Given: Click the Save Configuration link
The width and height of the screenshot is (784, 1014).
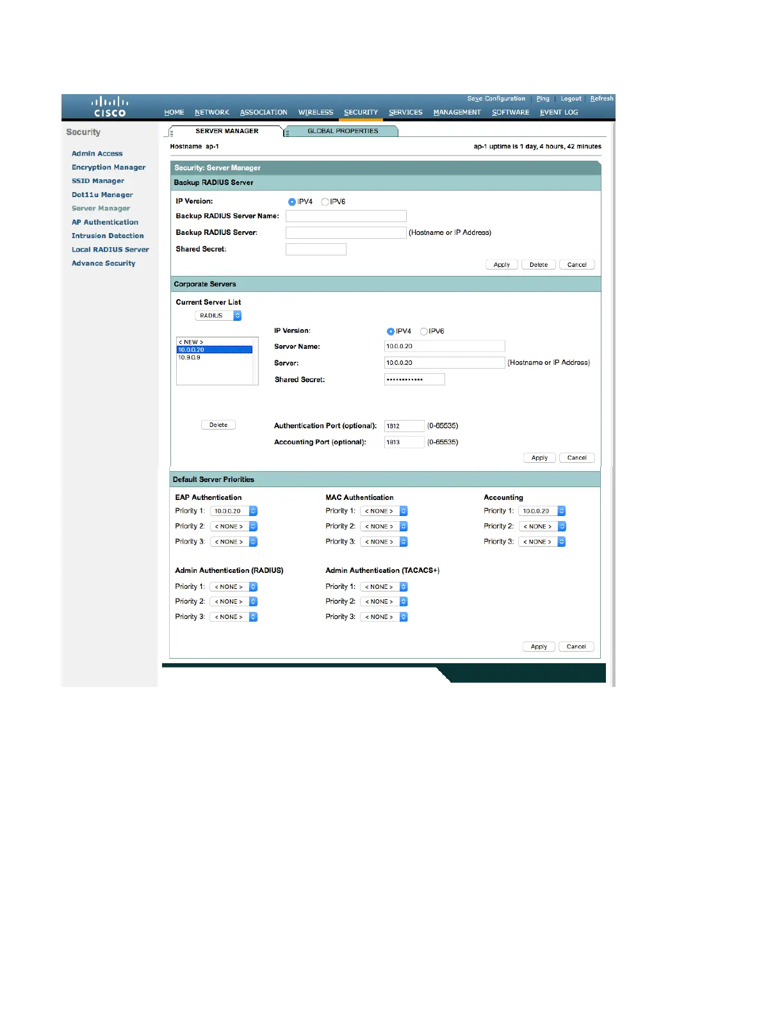Looking at the screenshot, I should coord(496,99).
